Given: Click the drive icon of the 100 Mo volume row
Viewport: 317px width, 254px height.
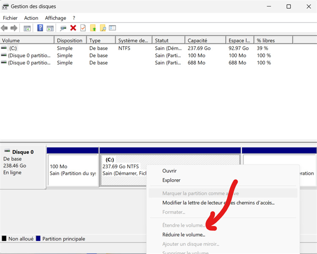Looking at the screenshot, I should pos(4,55).
